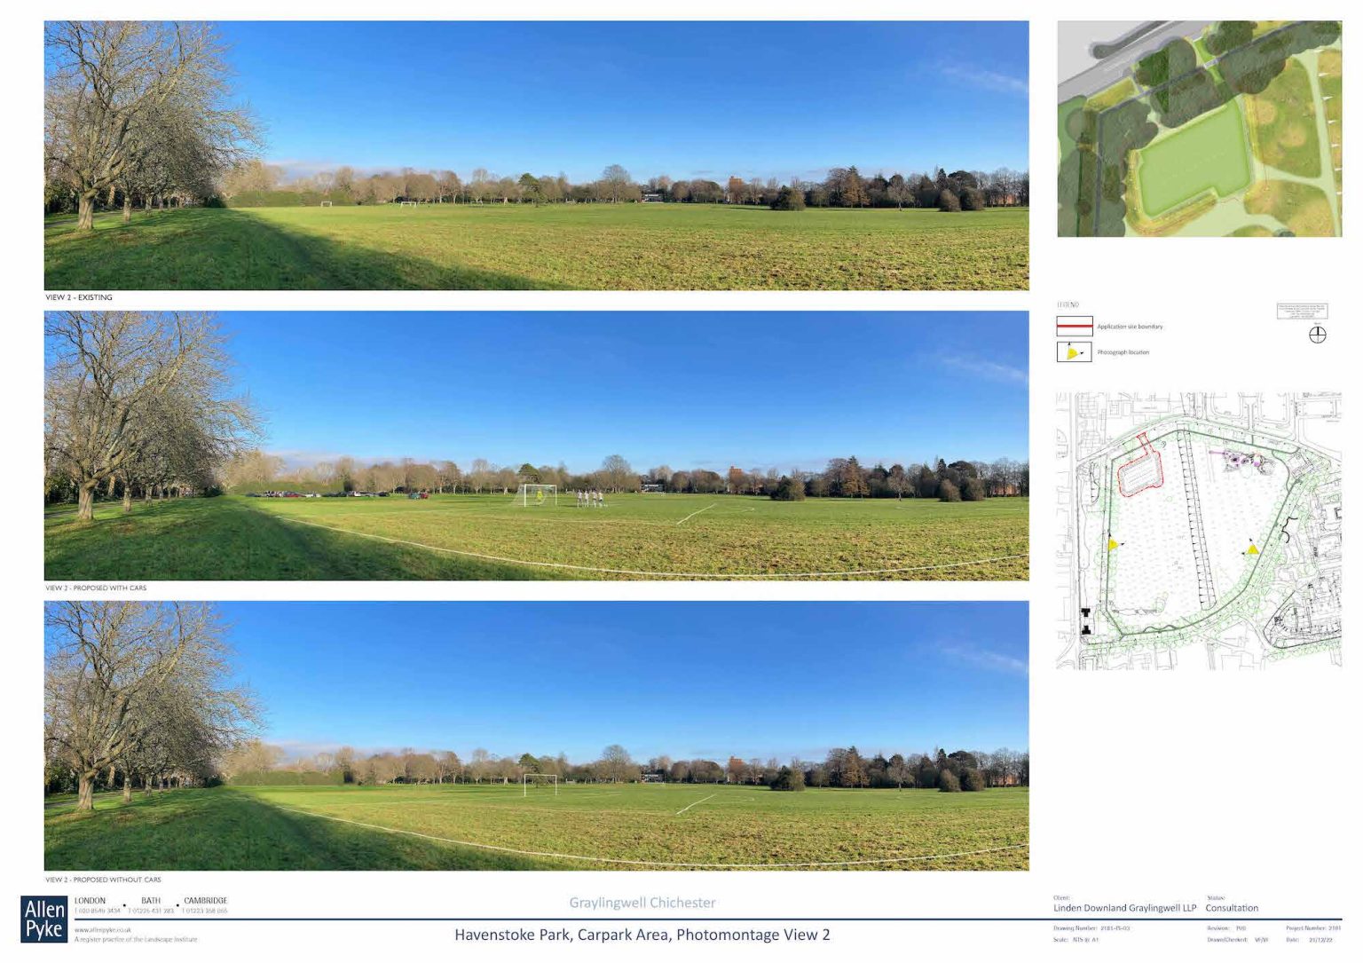
Task: Click the Consultation status text
Action: tap(1232, 908)
